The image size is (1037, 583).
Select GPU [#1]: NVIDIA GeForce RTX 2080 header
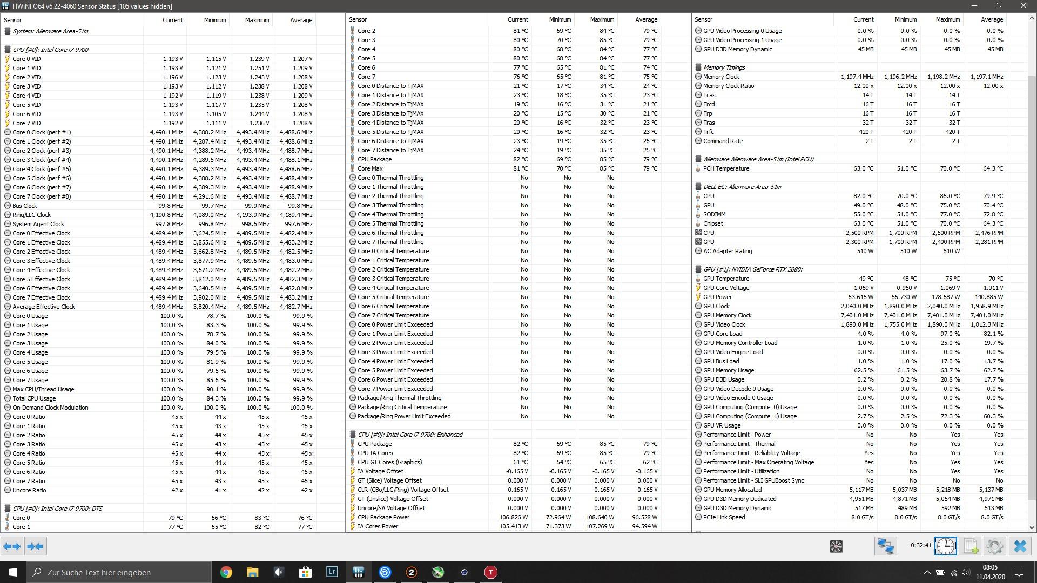pos(752,269)
